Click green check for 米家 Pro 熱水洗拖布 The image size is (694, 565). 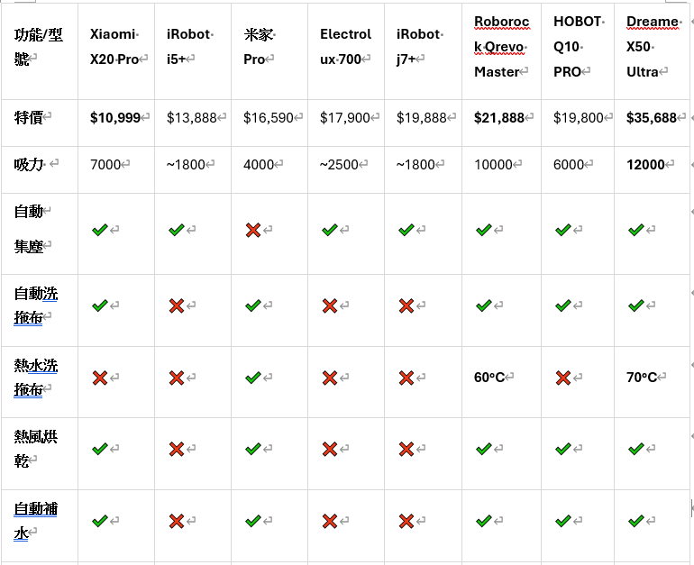(252, 378)
